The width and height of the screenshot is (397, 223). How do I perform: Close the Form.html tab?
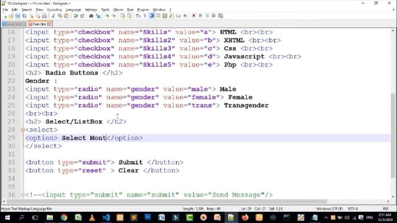tap(49, 24)
